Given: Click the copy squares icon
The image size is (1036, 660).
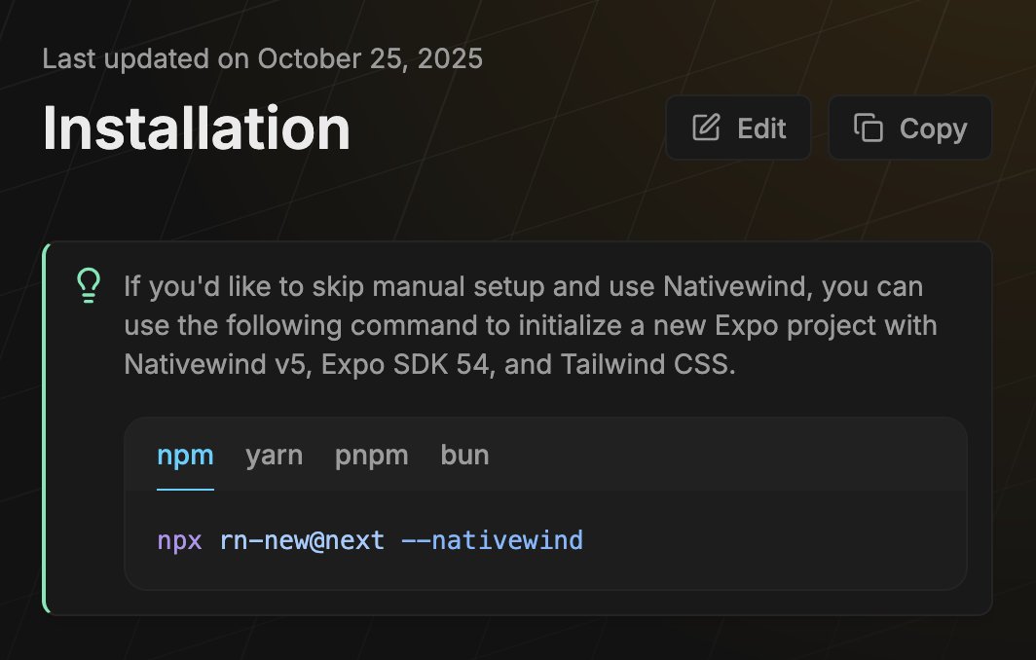Looking at the screenshot, I should [x=869, y=128].
